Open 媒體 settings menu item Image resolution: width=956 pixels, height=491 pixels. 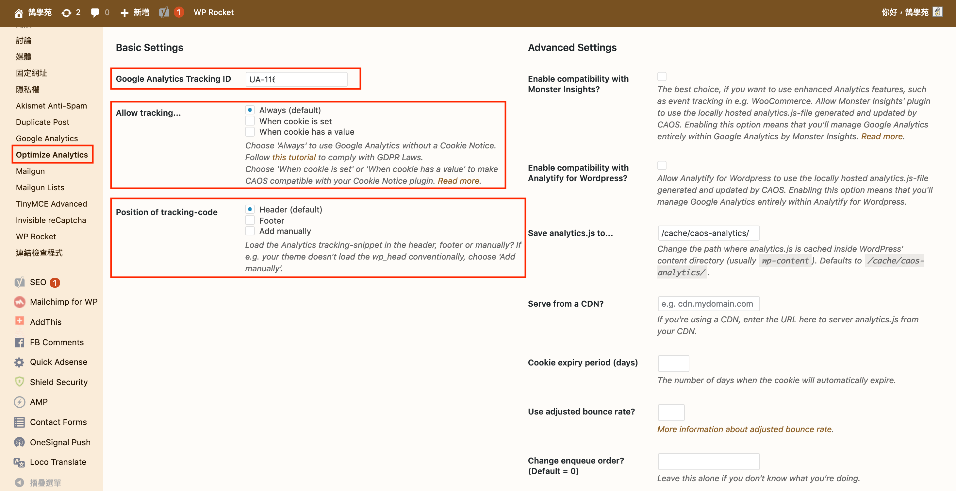(x=24, y=57)
